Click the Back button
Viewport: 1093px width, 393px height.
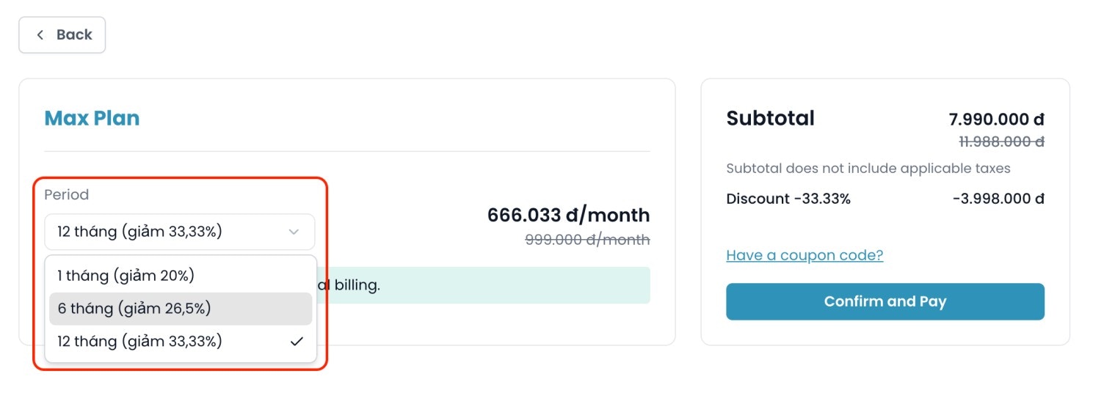62,35
